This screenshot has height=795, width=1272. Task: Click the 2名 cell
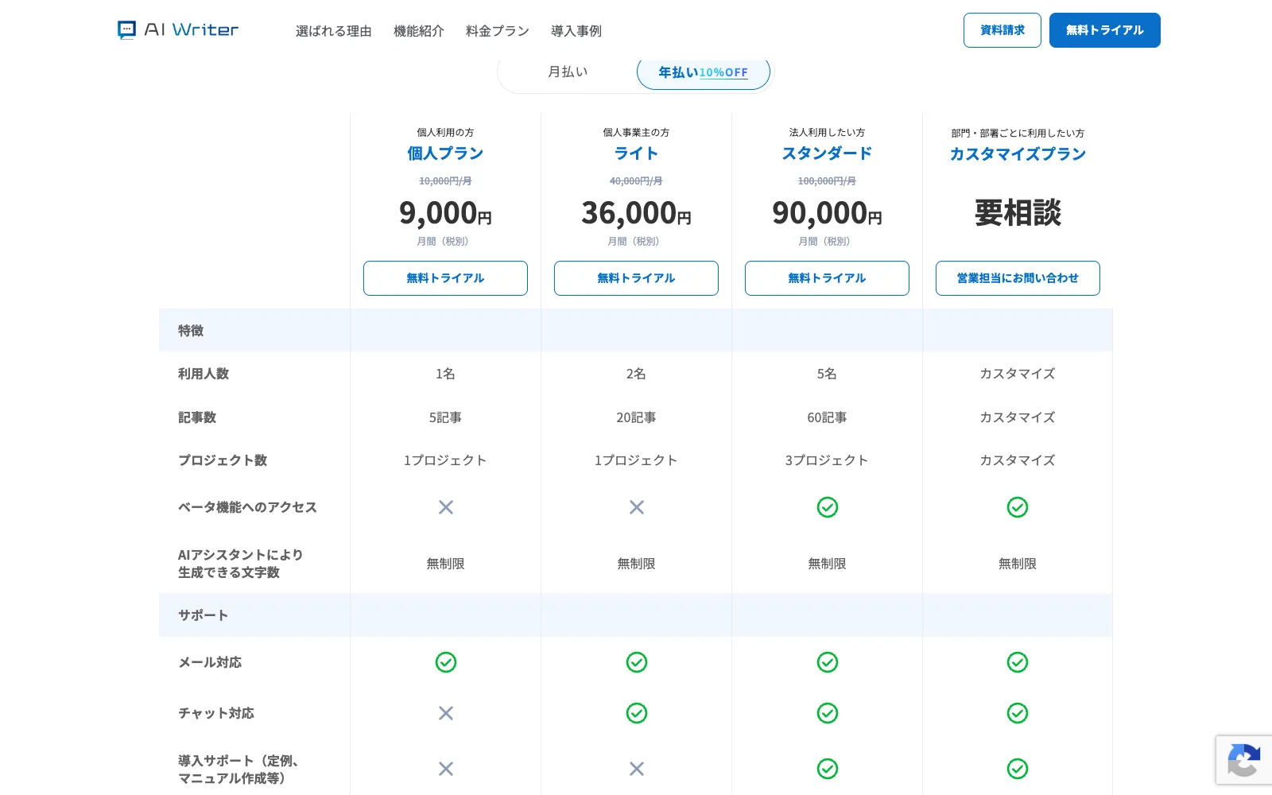tap(637, 374)
